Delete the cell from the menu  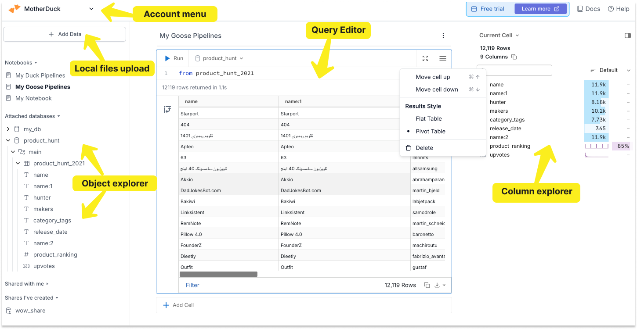[x=424, y=148]
